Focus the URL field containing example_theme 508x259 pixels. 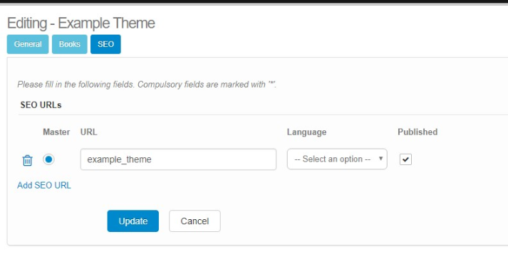pos(178,159)
